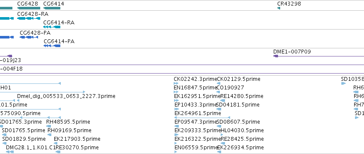364x154 pixels.
Task: Click the small arrowhead under EN06559.5prime
Action: tap(175, 152)
